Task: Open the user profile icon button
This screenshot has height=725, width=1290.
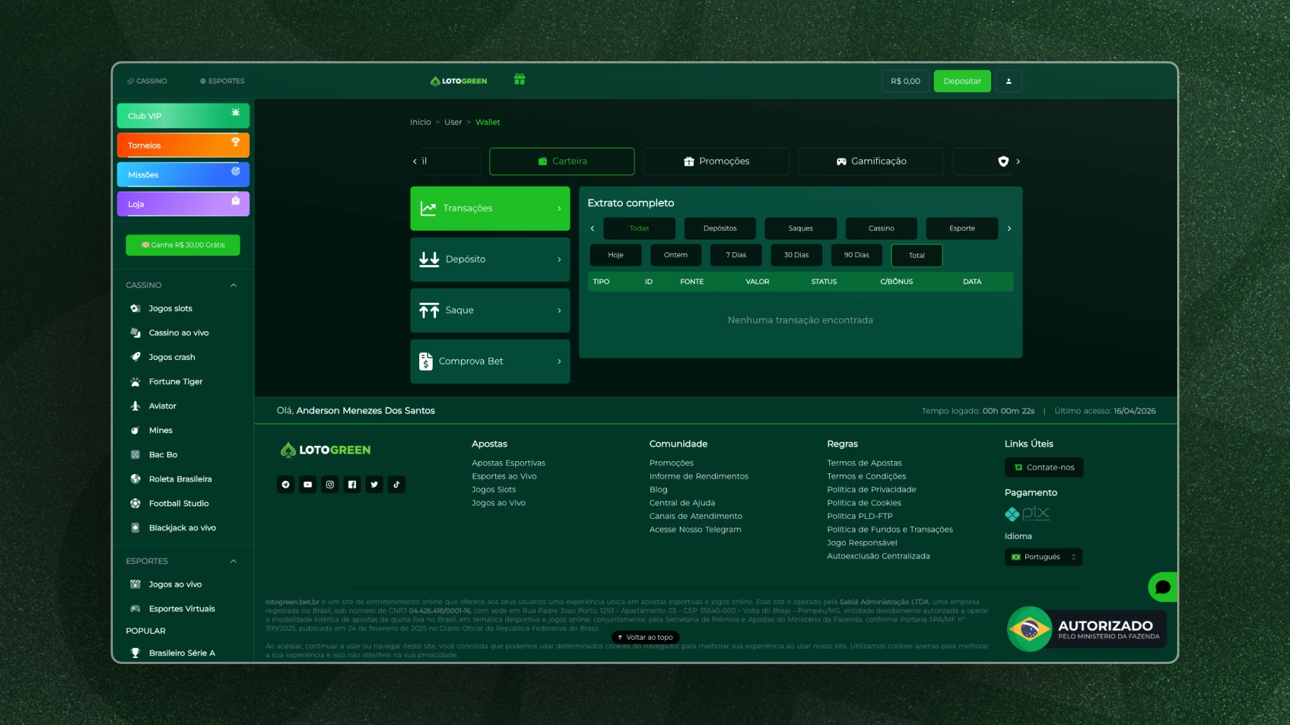Action: point(1008,81)
